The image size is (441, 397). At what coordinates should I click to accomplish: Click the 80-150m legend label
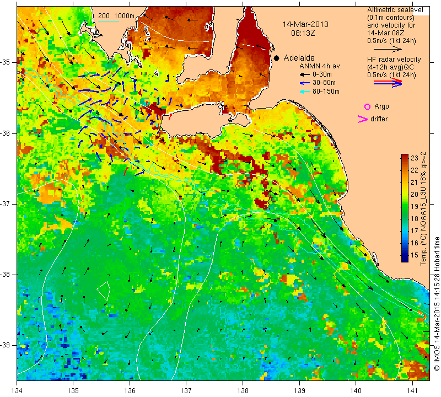pos(326,92)
